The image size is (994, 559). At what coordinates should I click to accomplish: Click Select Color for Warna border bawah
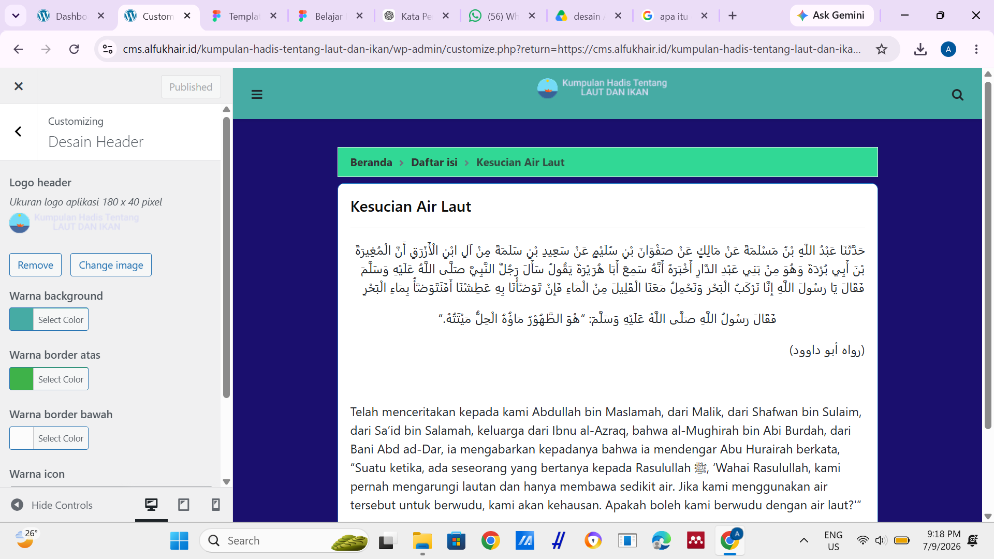61,438
